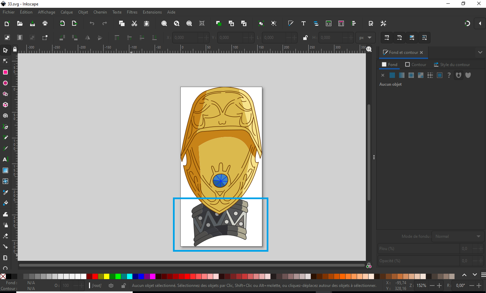Select the Spiral tool
Screen dimensions: 486x293
pos(5,116)
